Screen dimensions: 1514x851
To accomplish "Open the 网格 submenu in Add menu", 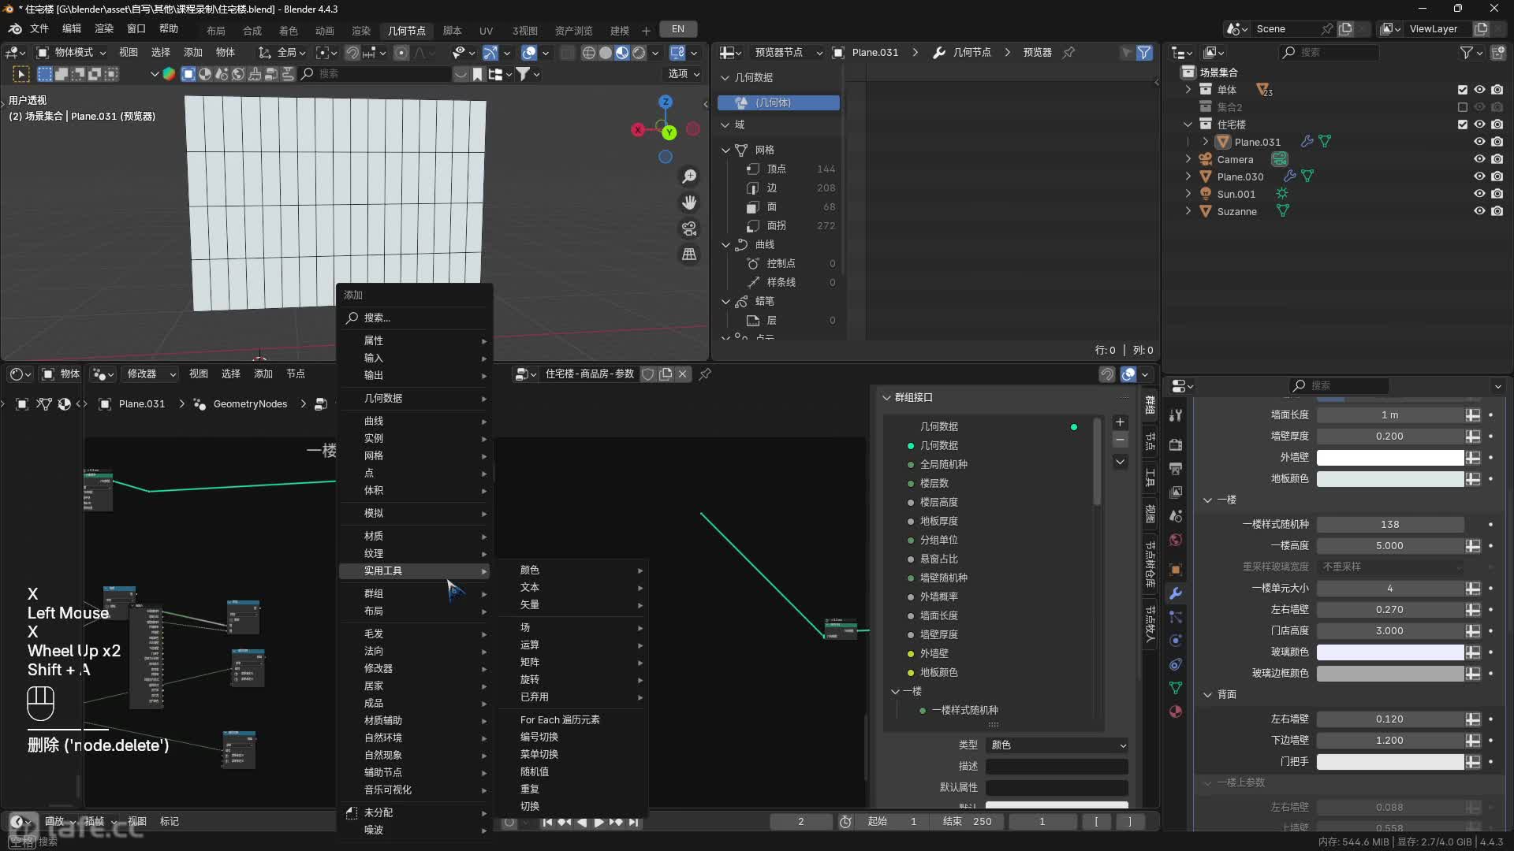I will tap(414, 456).
